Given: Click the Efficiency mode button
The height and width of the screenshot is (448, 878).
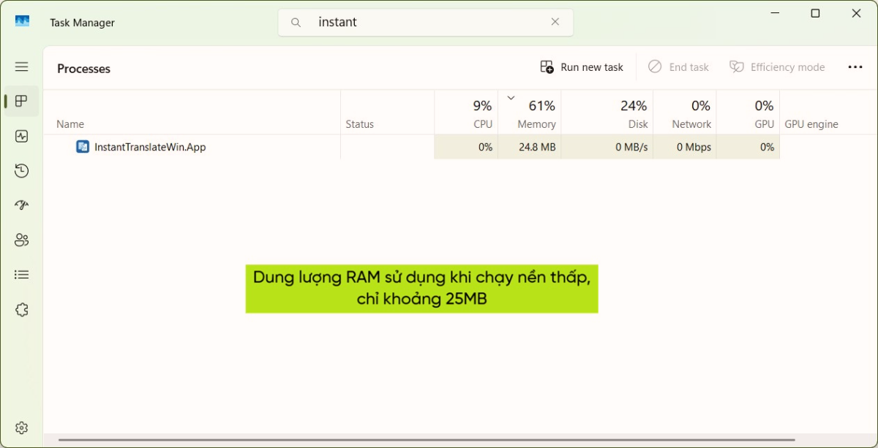Looking at the screenshot, I should tap(777, 67).
